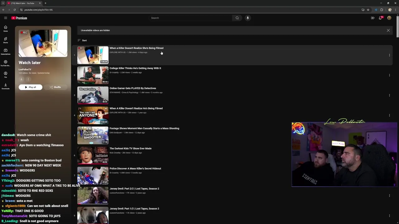Open Subscriptions from the sidebar

click(6, 52)
